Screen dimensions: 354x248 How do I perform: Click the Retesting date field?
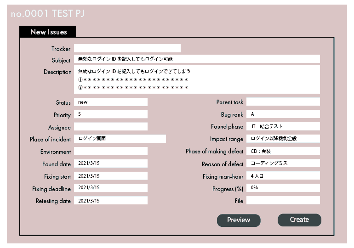pos(111,201)
